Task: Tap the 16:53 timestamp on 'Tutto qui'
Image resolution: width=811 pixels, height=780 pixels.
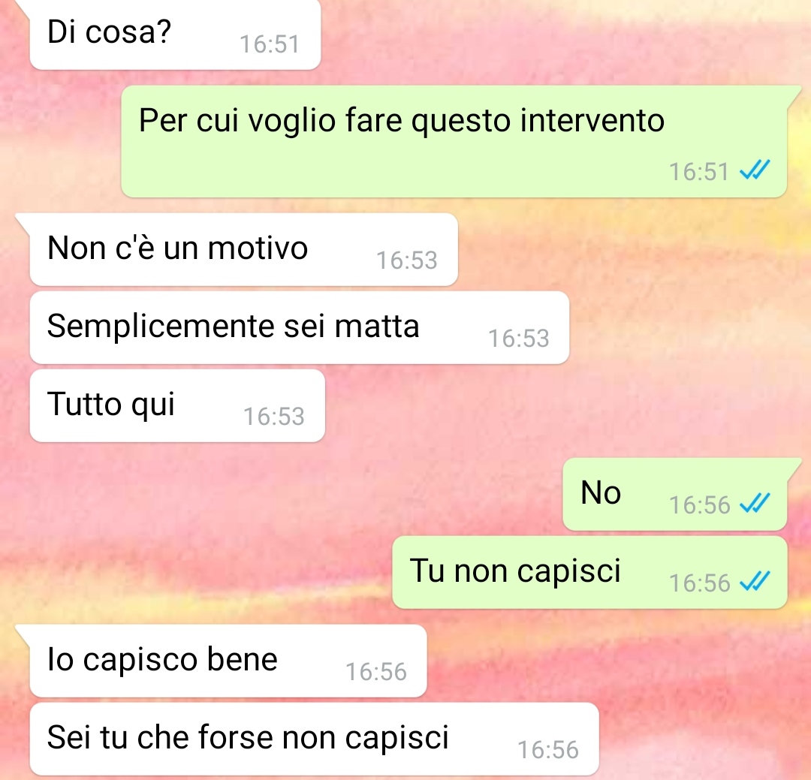Action: click(273, 417)
